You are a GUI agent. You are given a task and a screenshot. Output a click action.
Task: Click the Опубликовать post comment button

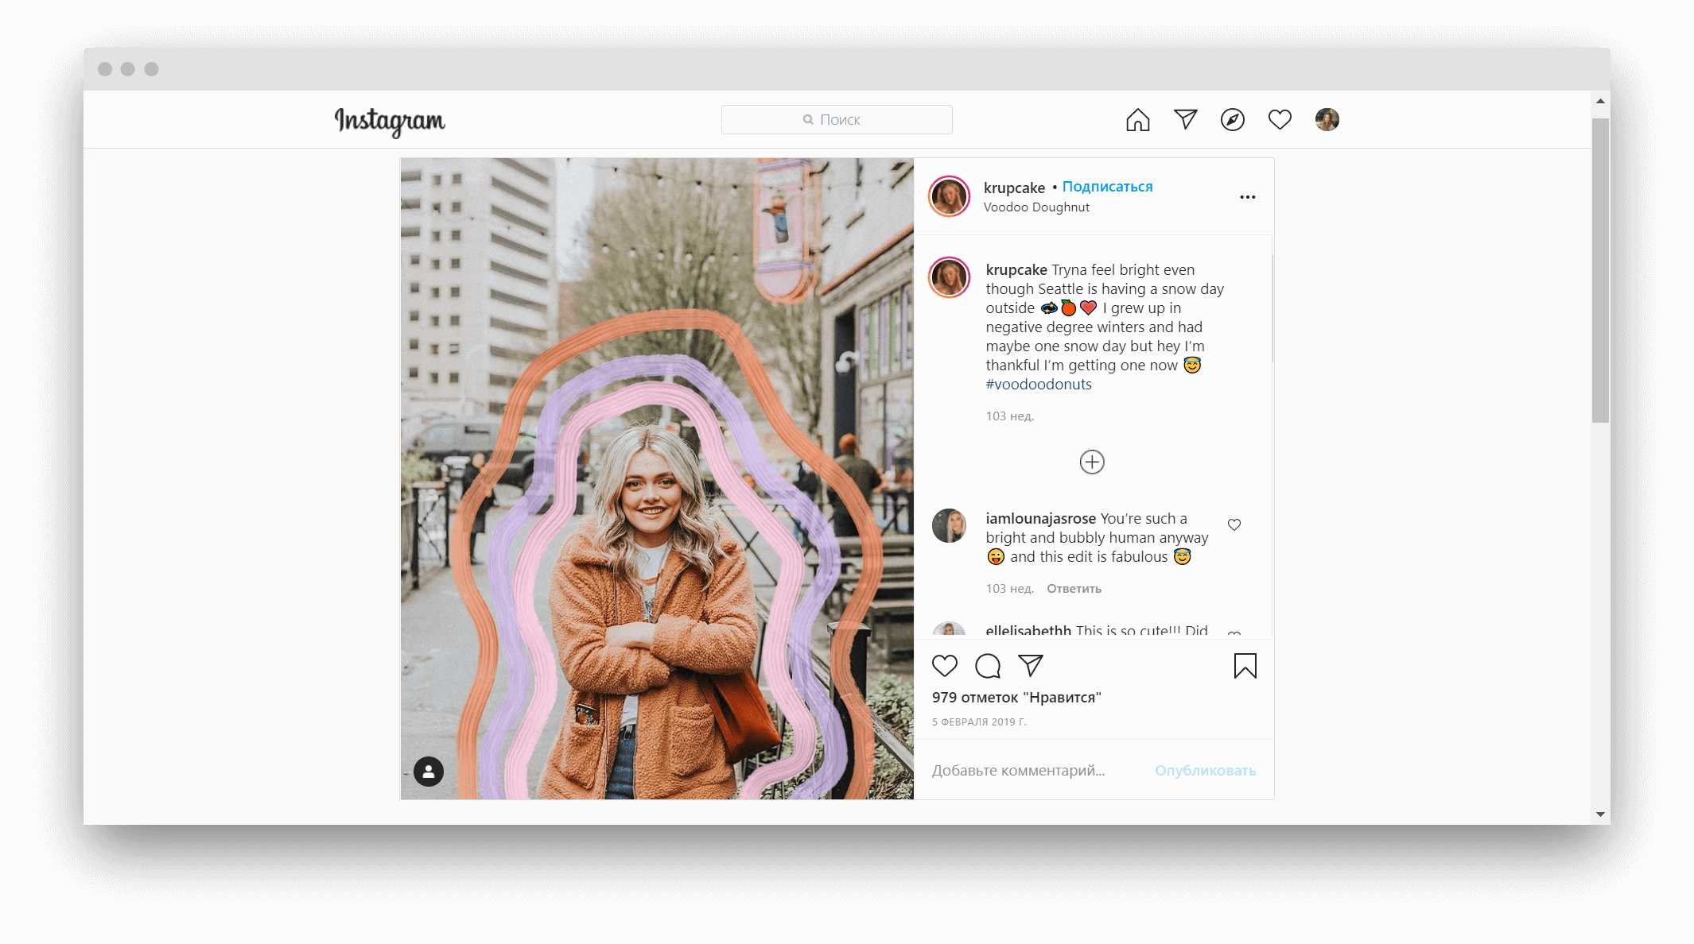click(1205, 771)
